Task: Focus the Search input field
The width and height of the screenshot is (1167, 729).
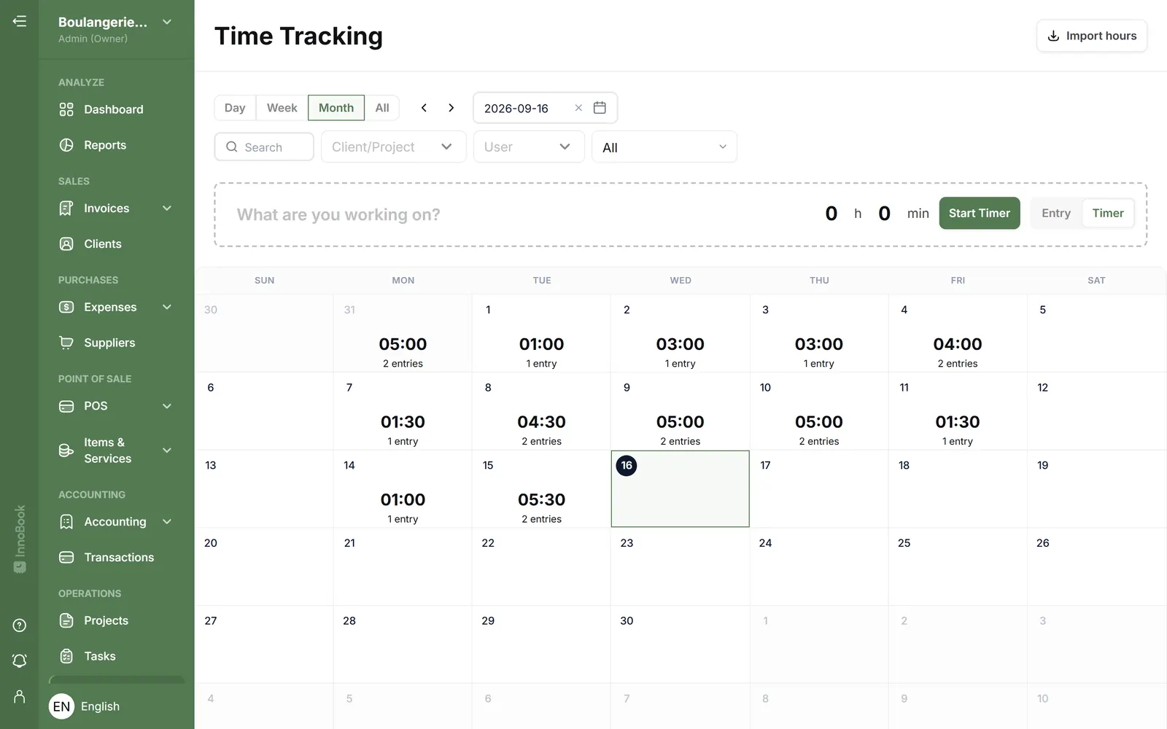Action: (x=264, y=147)
